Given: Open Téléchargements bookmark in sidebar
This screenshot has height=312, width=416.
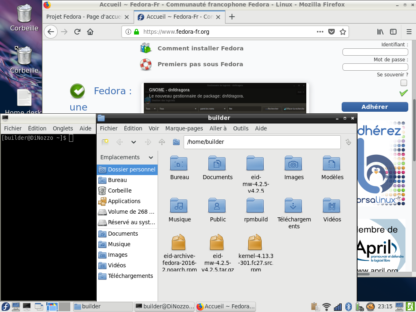Looking at the screenshot, I should tap(127, 276).
